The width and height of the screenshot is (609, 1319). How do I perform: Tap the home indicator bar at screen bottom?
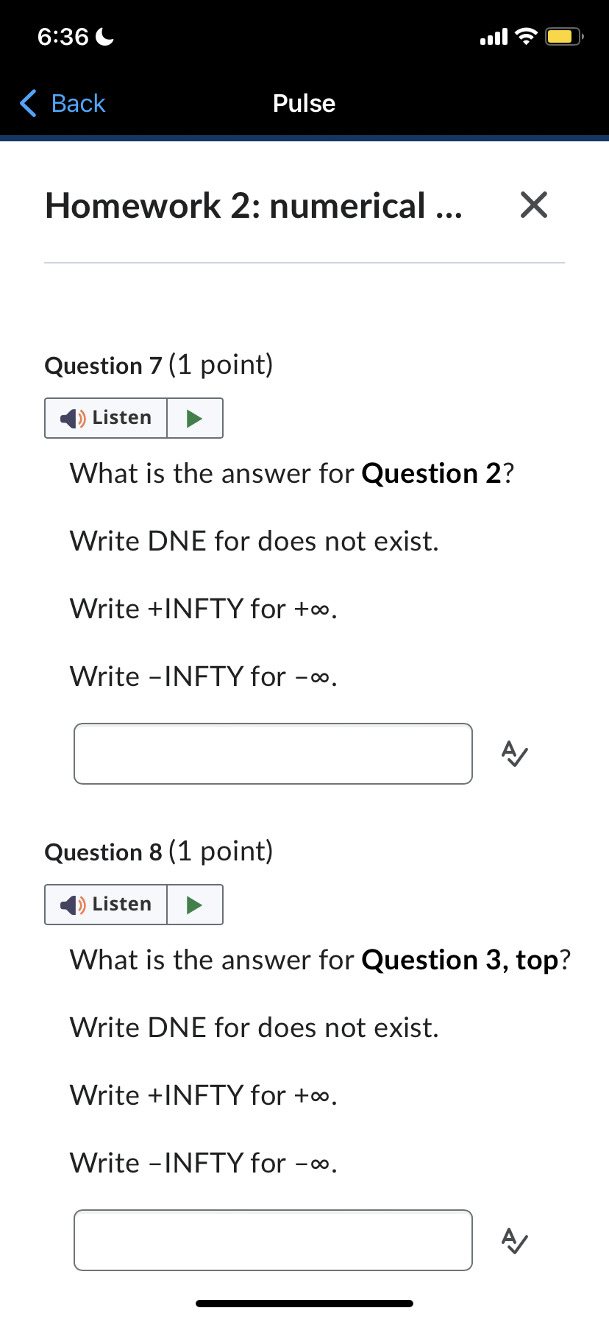304,1302
